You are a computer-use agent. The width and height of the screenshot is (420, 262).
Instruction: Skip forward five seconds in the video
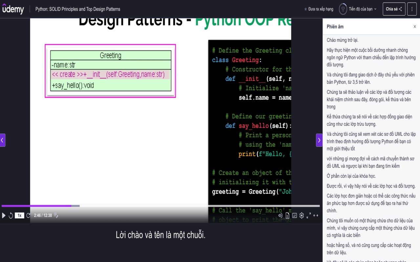(28, 215)
